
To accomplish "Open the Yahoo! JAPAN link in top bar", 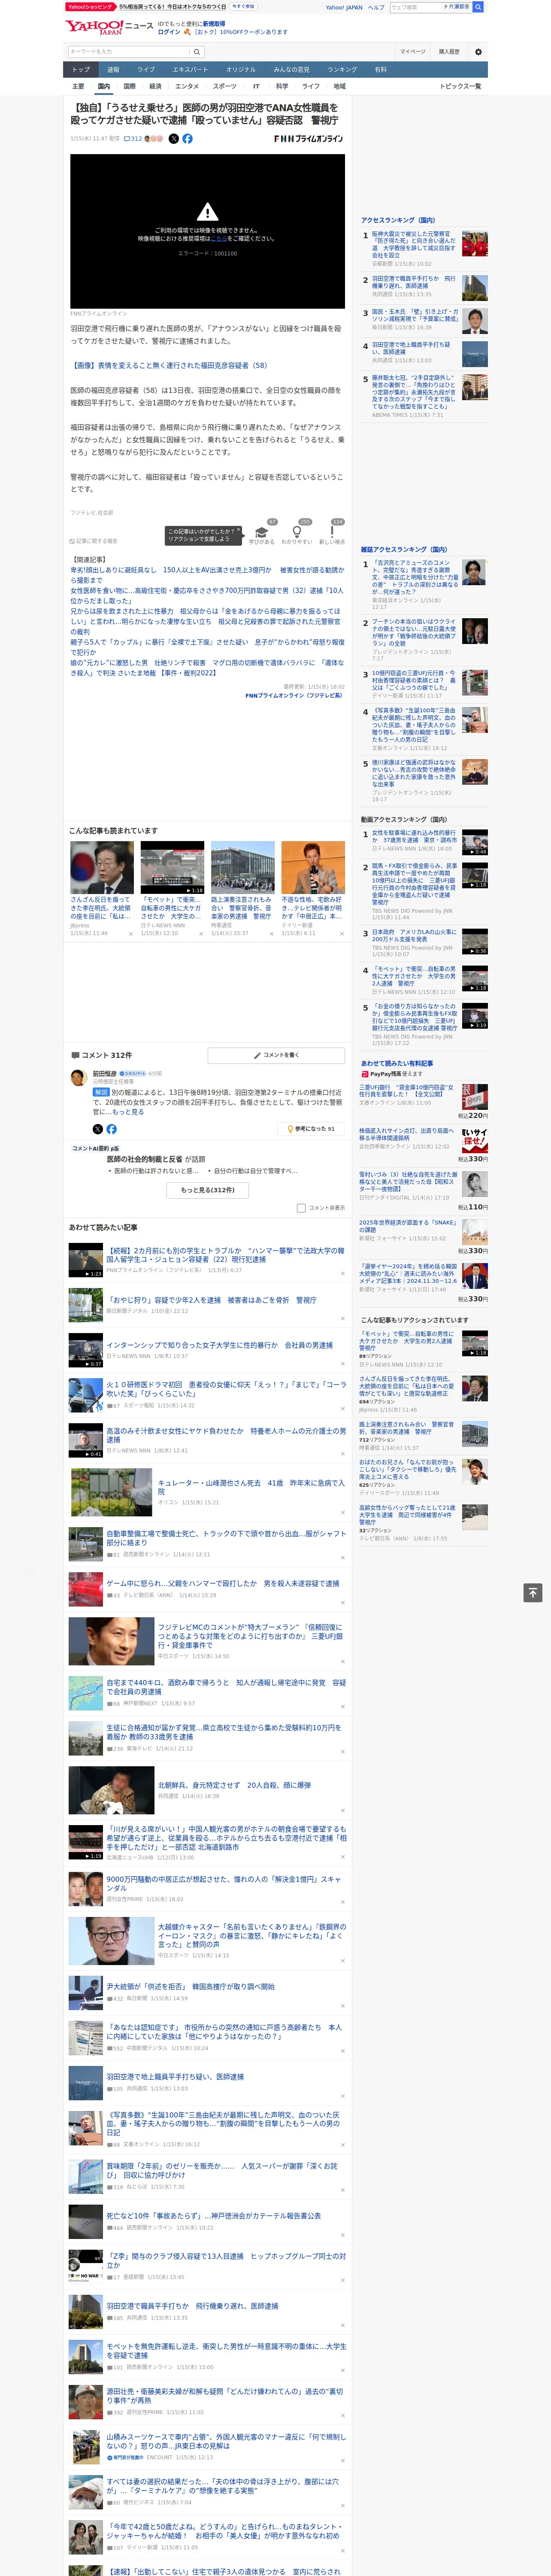I will coord(344,7).
